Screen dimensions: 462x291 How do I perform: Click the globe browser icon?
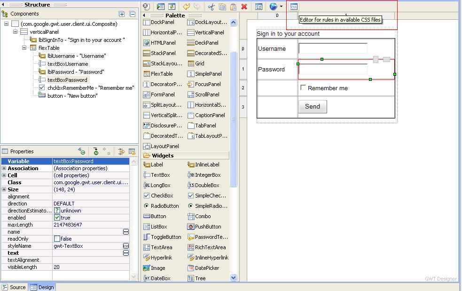(274, 7)
